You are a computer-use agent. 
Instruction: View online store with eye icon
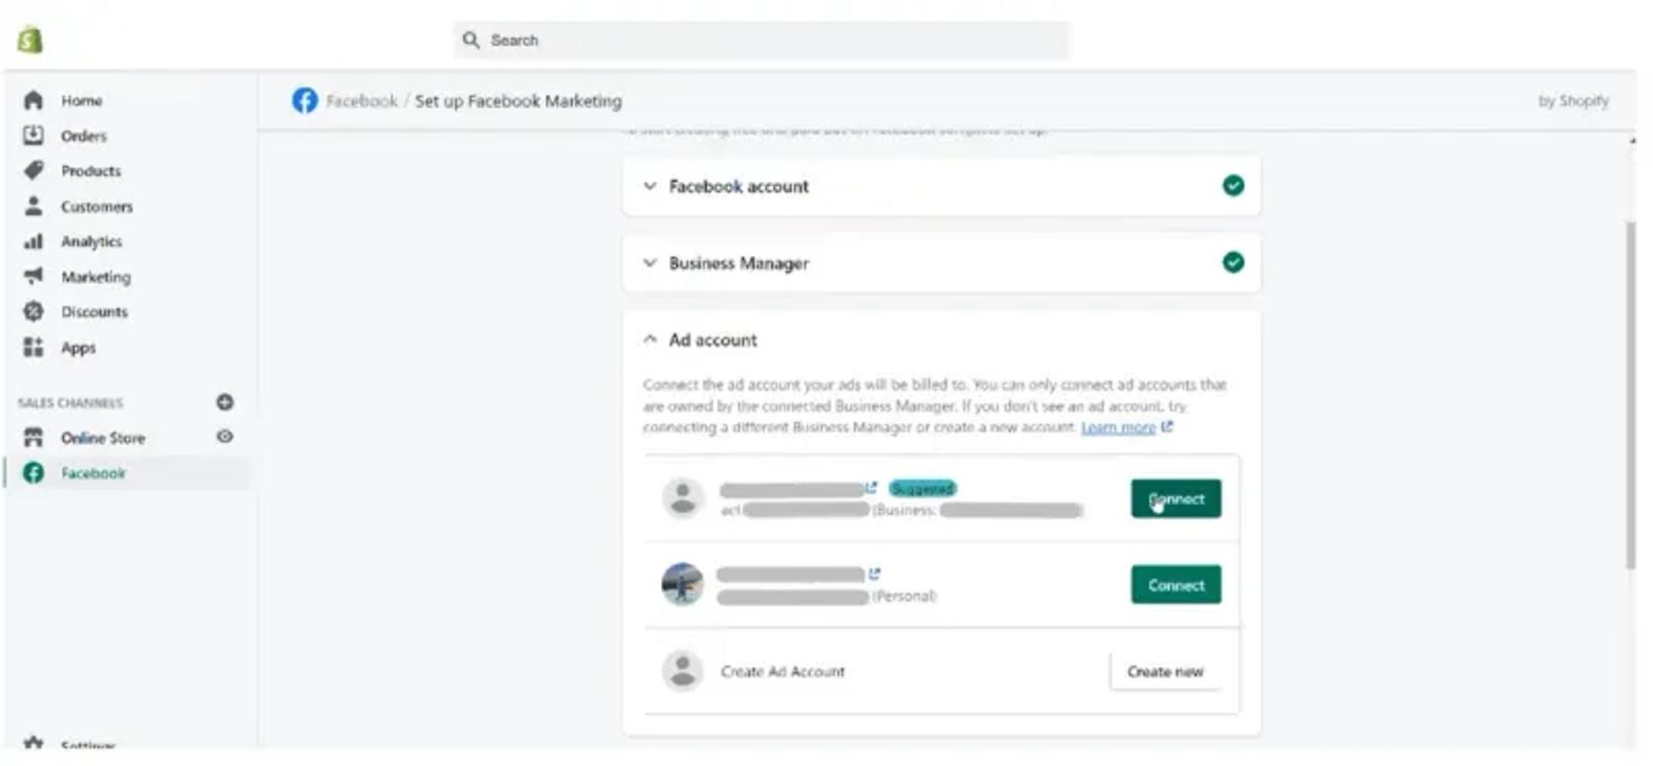click(x=225, y=436)
